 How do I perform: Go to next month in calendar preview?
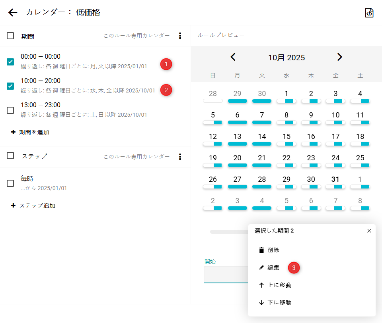(x=339, y=57)
